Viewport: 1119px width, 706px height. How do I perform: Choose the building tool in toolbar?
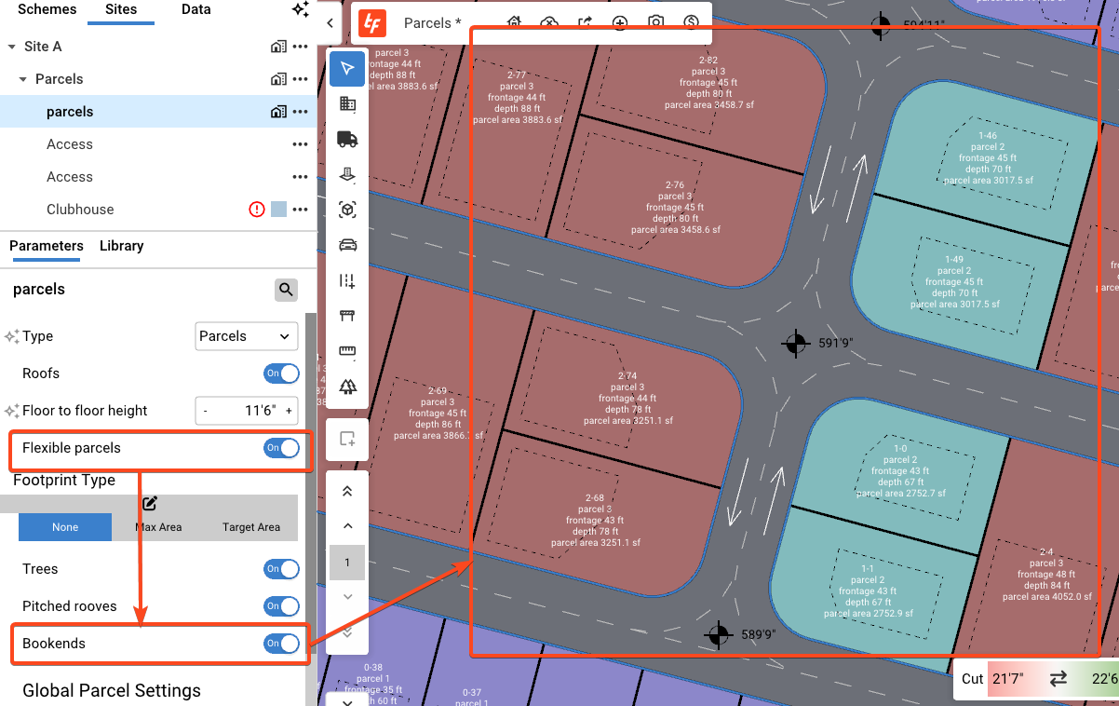point(347,103)
